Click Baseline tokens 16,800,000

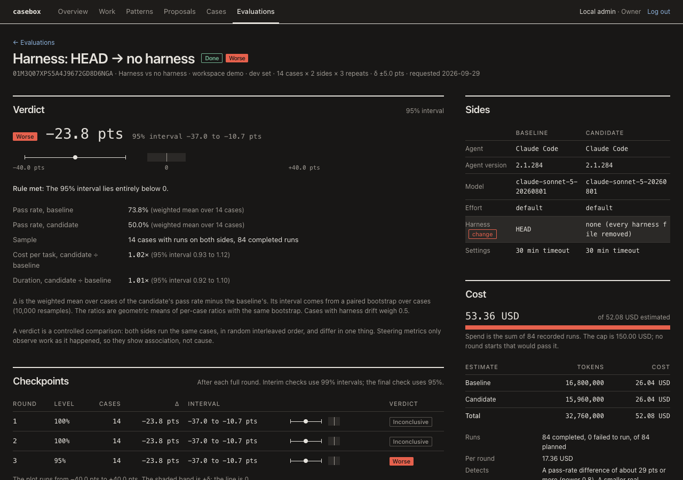585,383
